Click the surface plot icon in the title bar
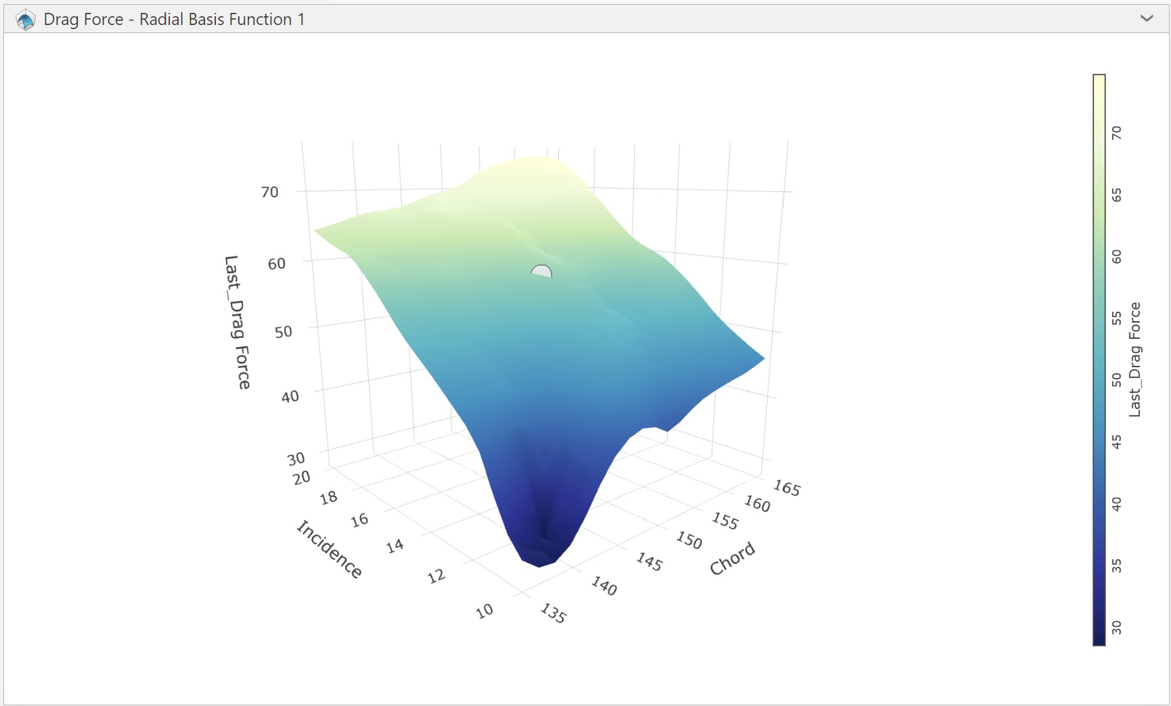The width and height of the screenshot is (1171, 706). coord(25,20)
